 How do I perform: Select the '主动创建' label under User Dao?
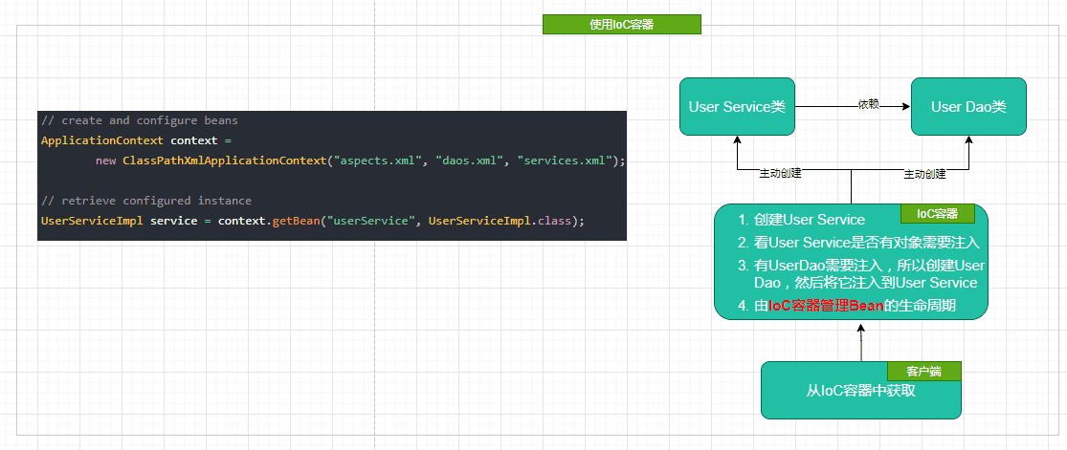point(924,174)
